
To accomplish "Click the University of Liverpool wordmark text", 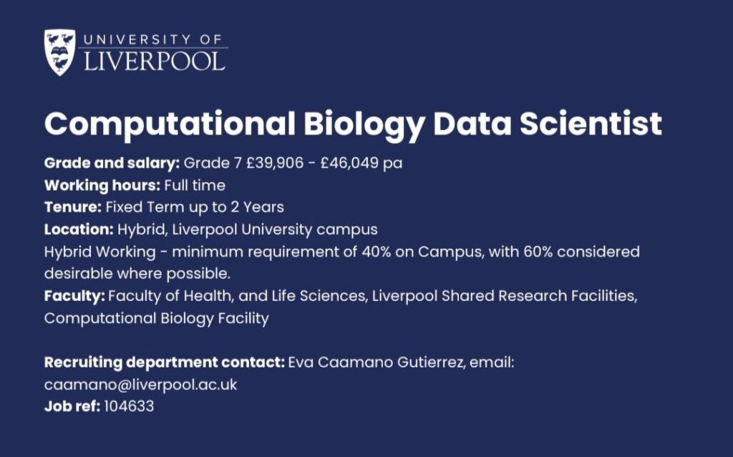I will (155, 52).
